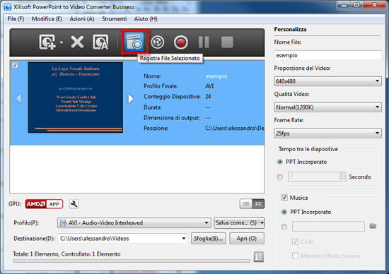The width and height of the screenshot is (389, 274).
Task: Stop conversion with the square icon
Action: point(227,42)
